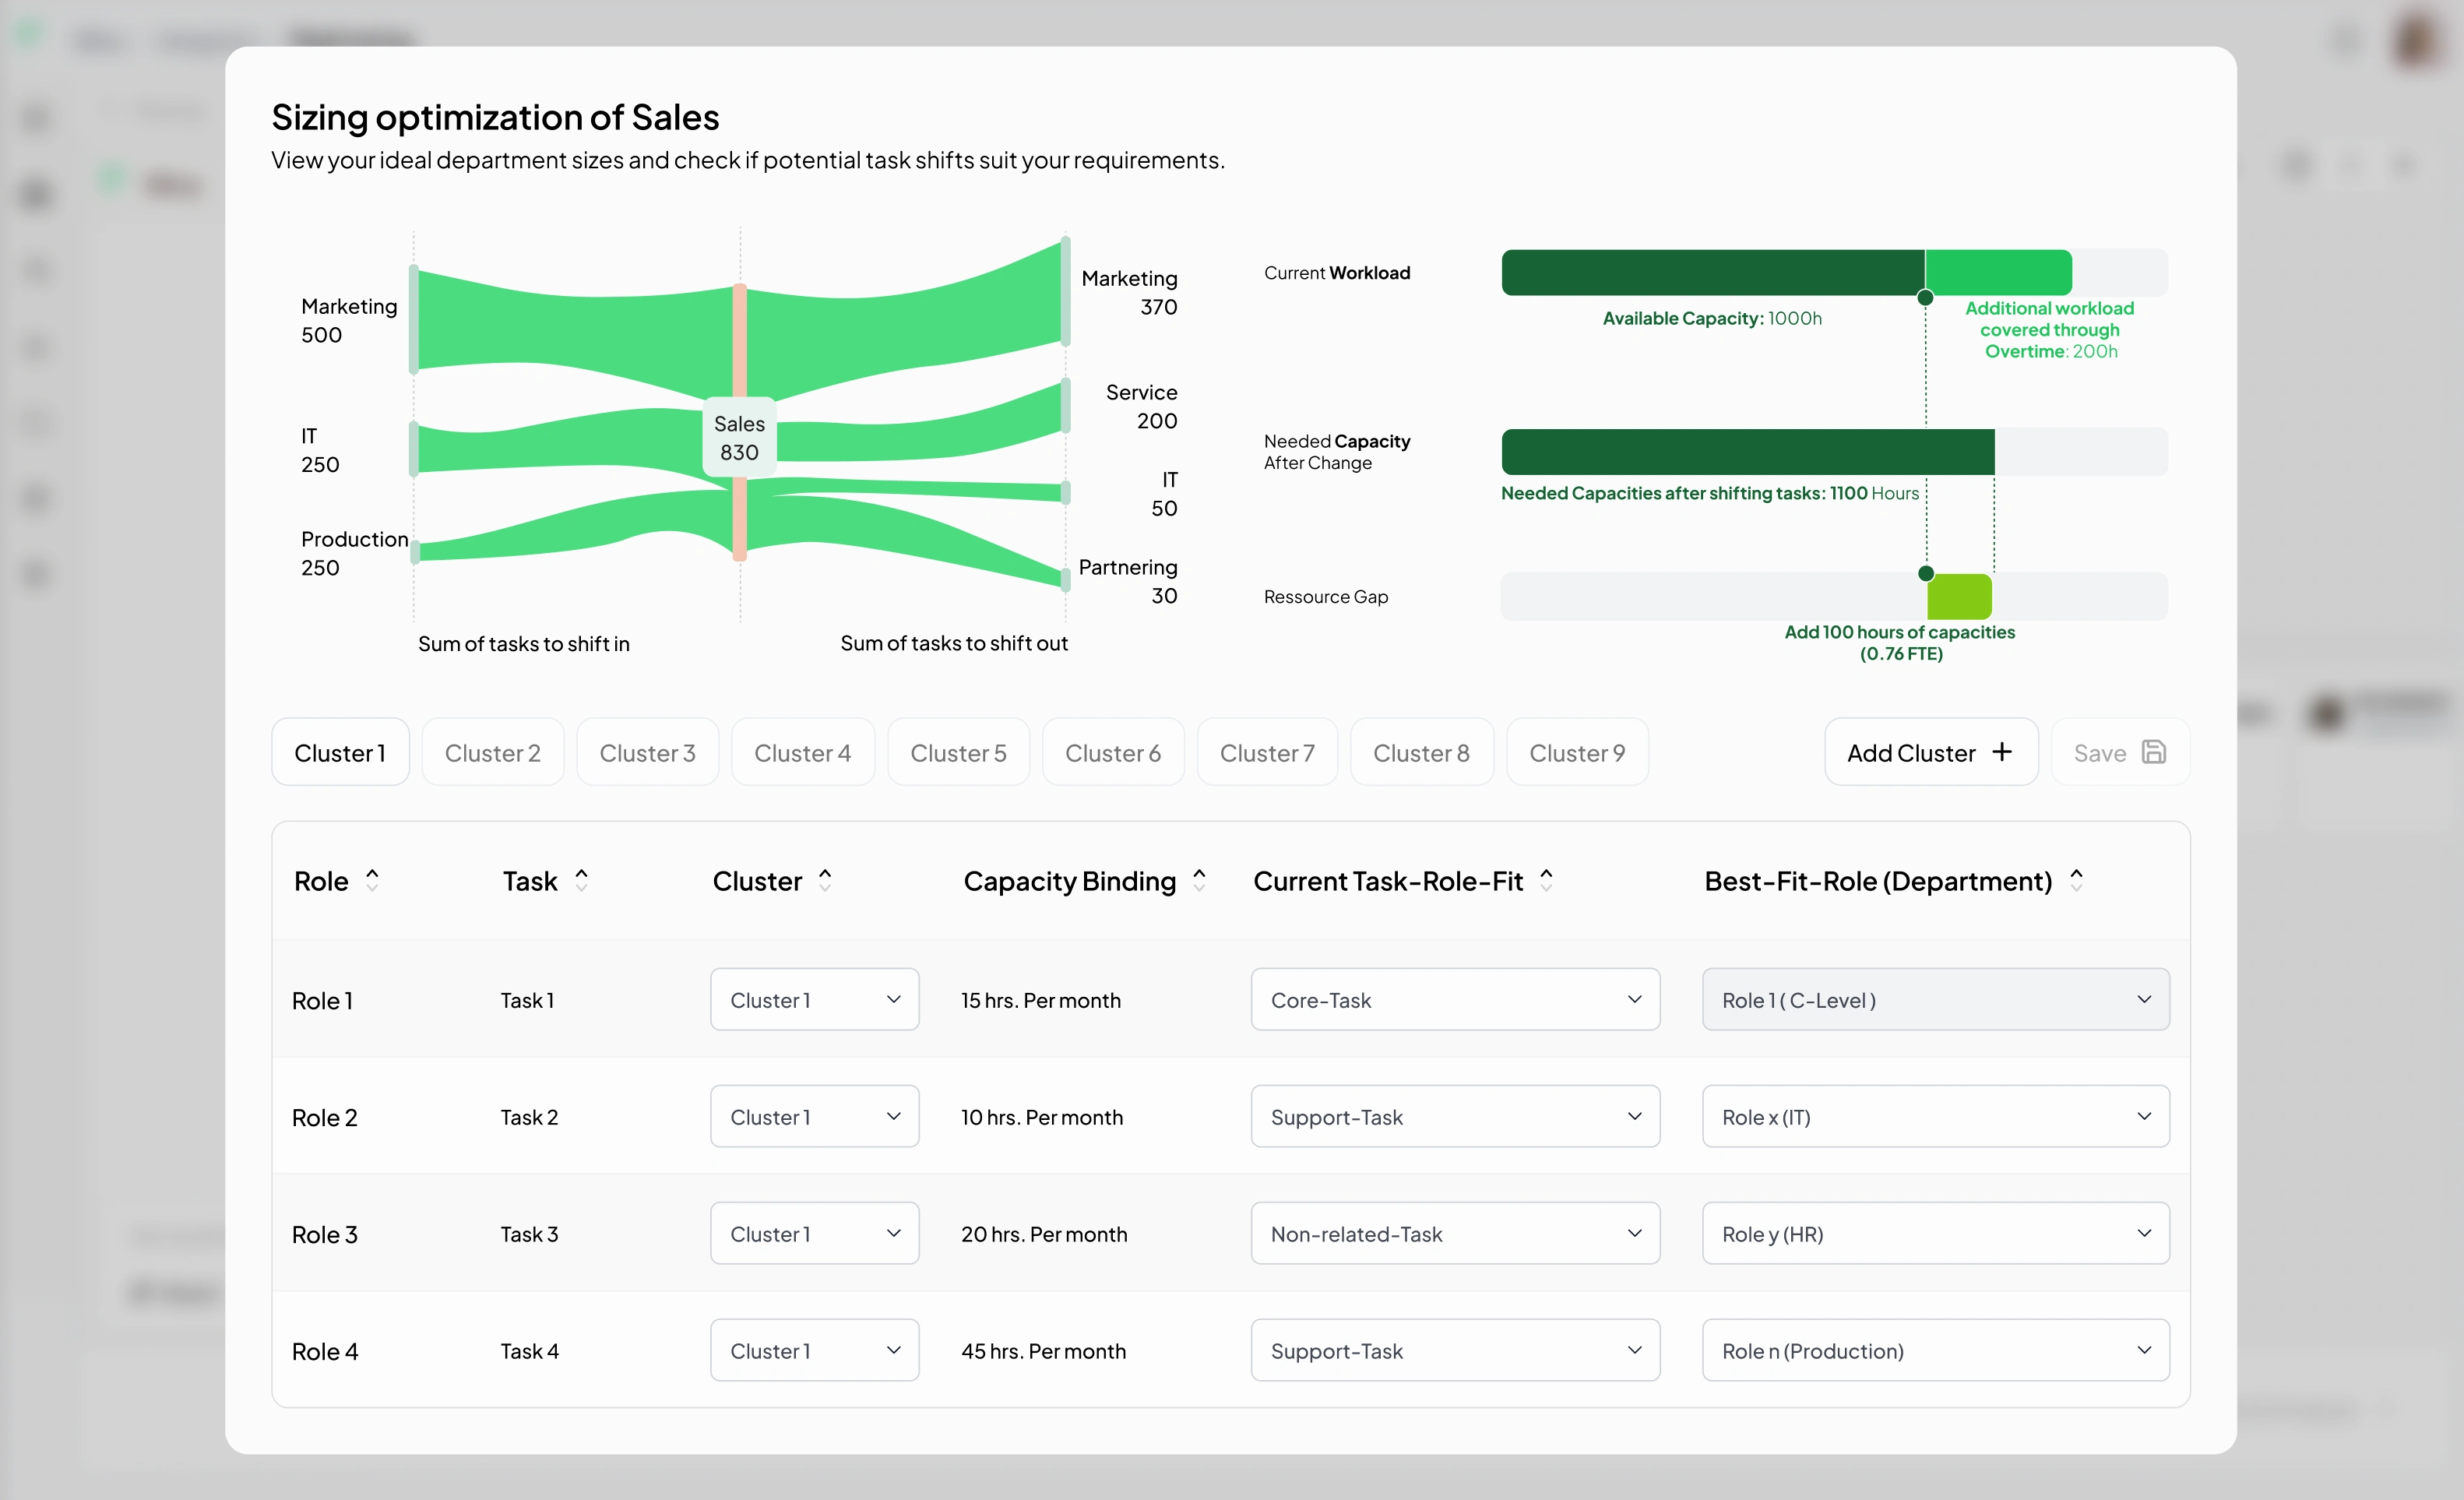This screenshot has height=1500, width=2464.
Task: Open the Cluster 9 tab
Action: click(1577, 752)
